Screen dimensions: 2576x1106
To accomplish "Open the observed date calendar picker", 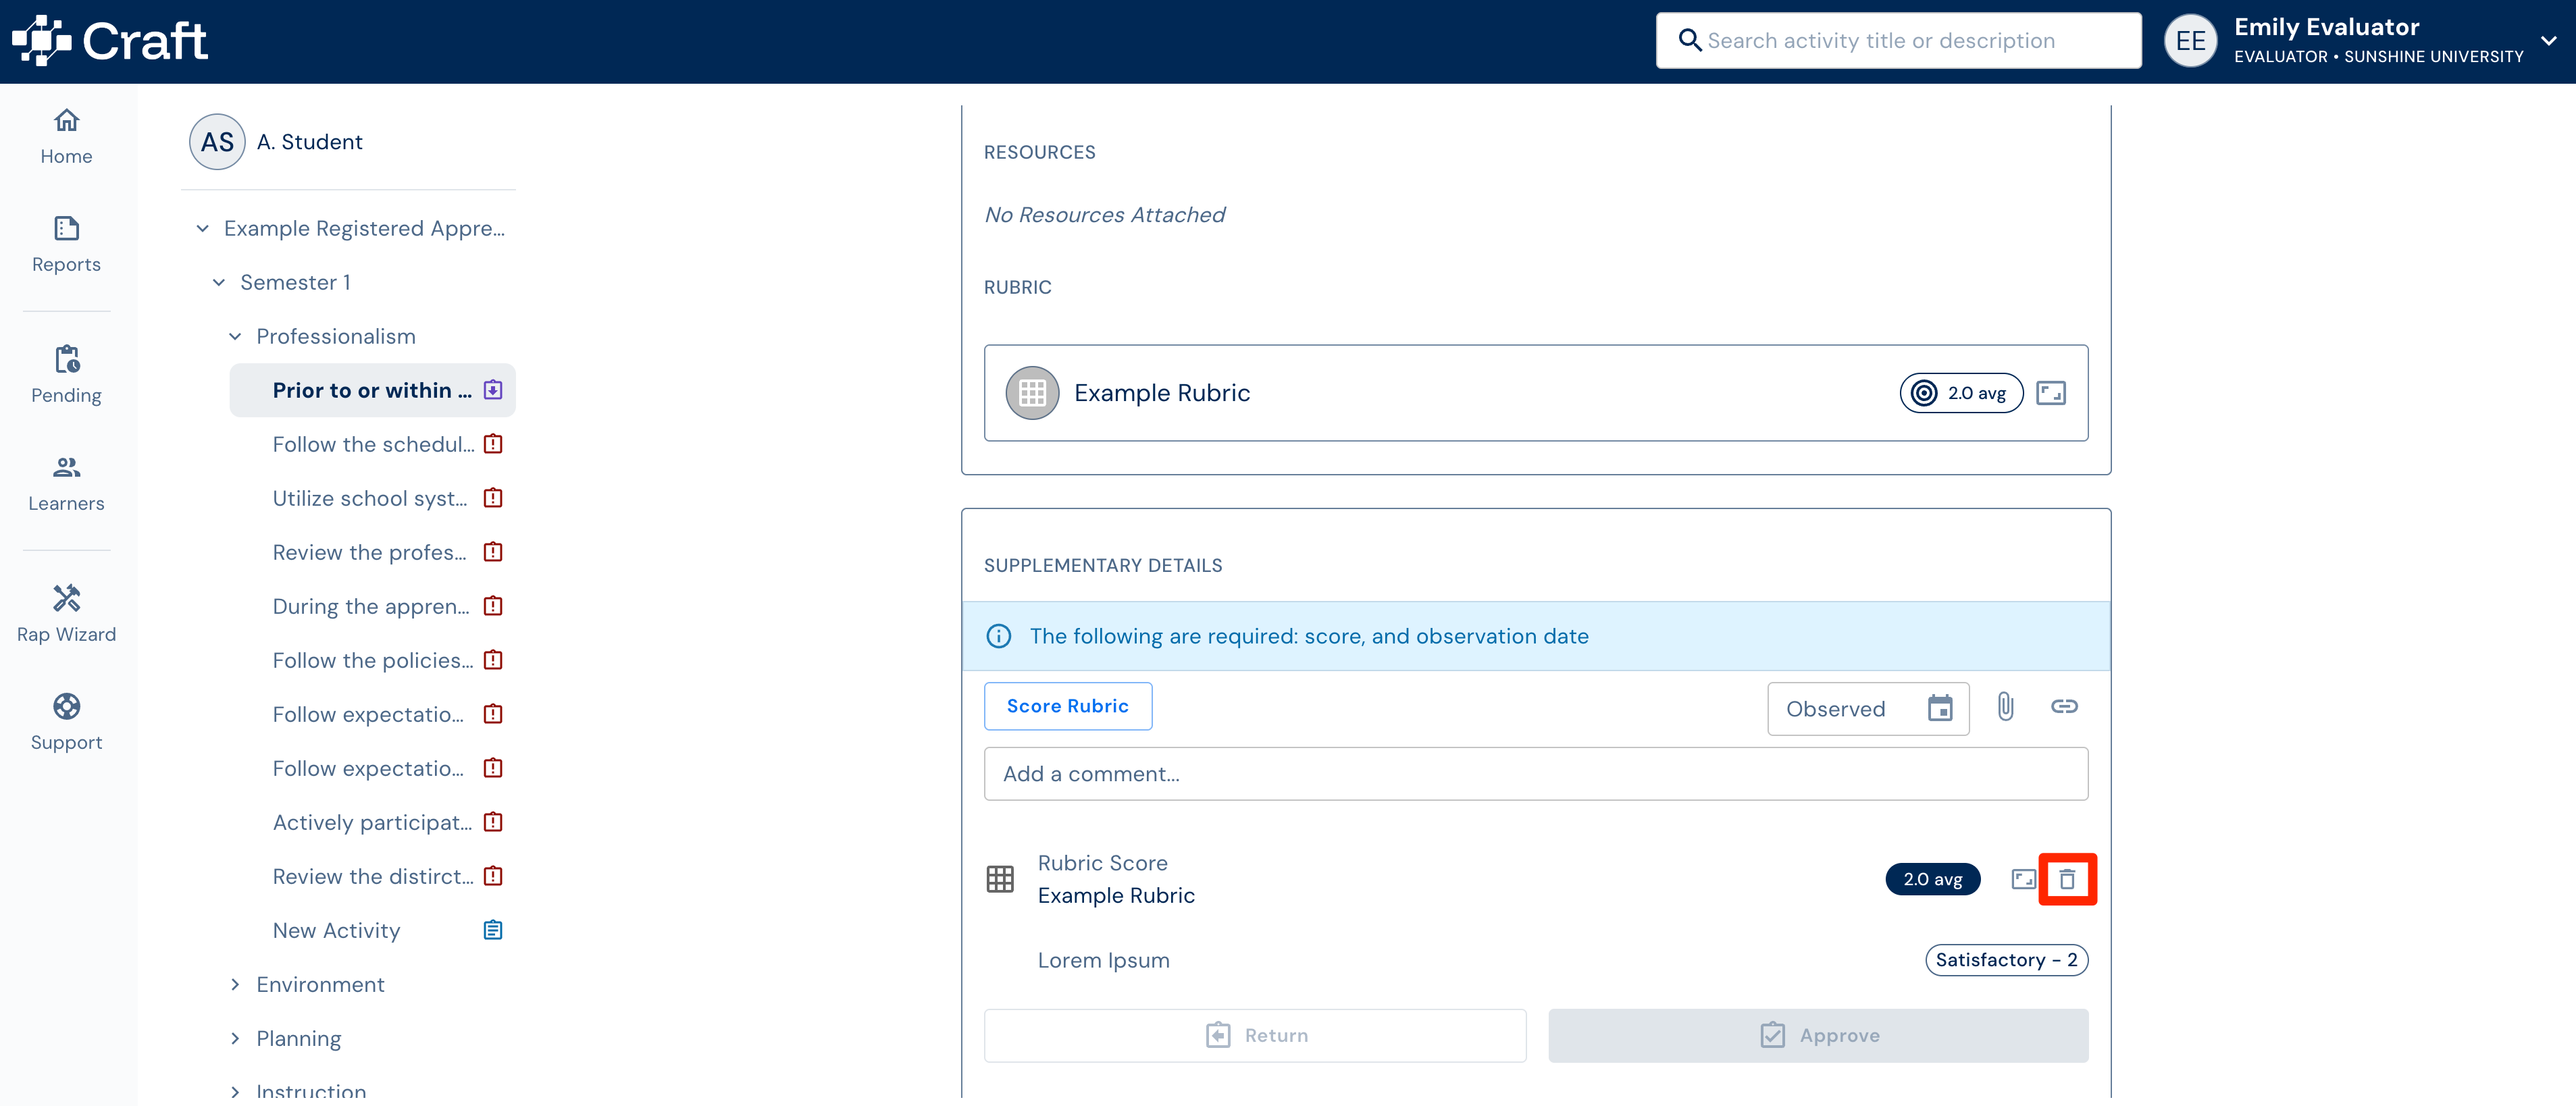I will tap(1940, 709).
